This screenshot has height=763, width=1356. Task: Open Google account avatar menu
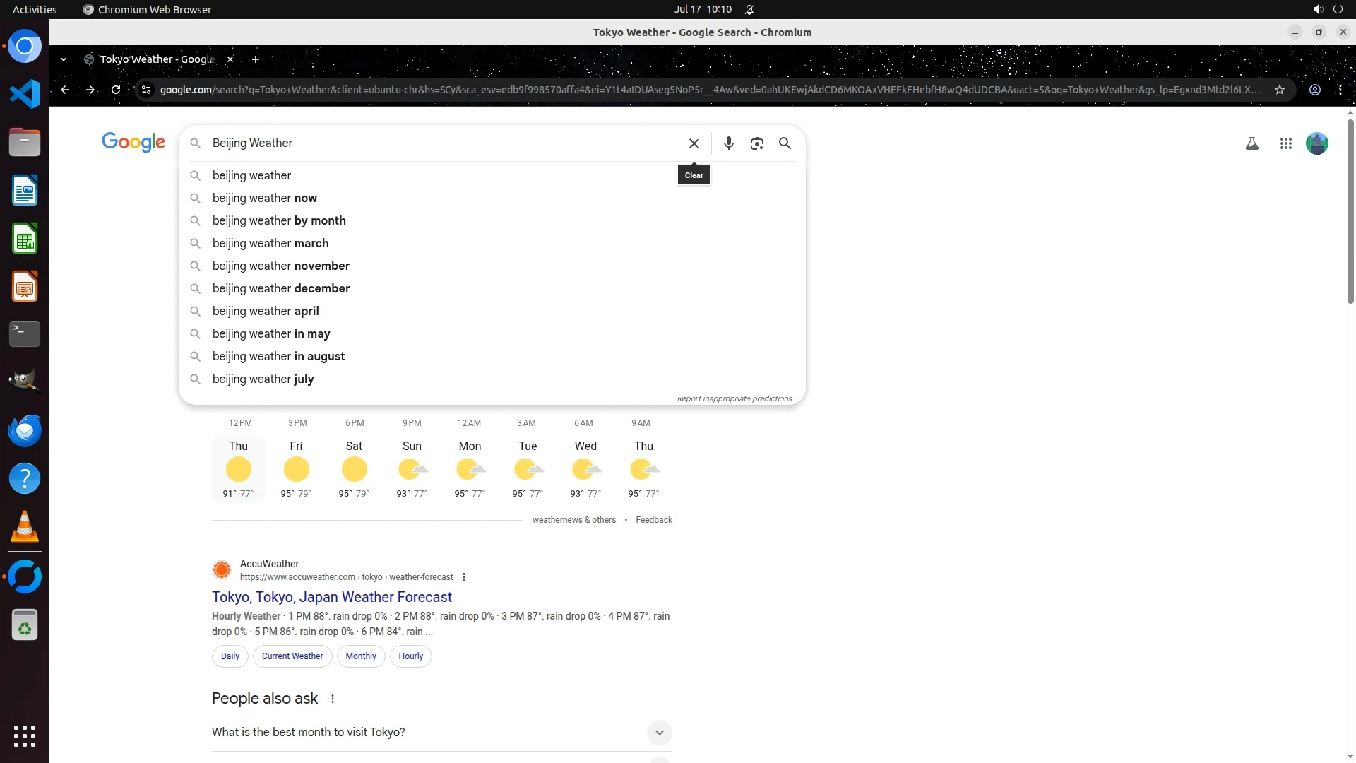[x=1316, y=143]
